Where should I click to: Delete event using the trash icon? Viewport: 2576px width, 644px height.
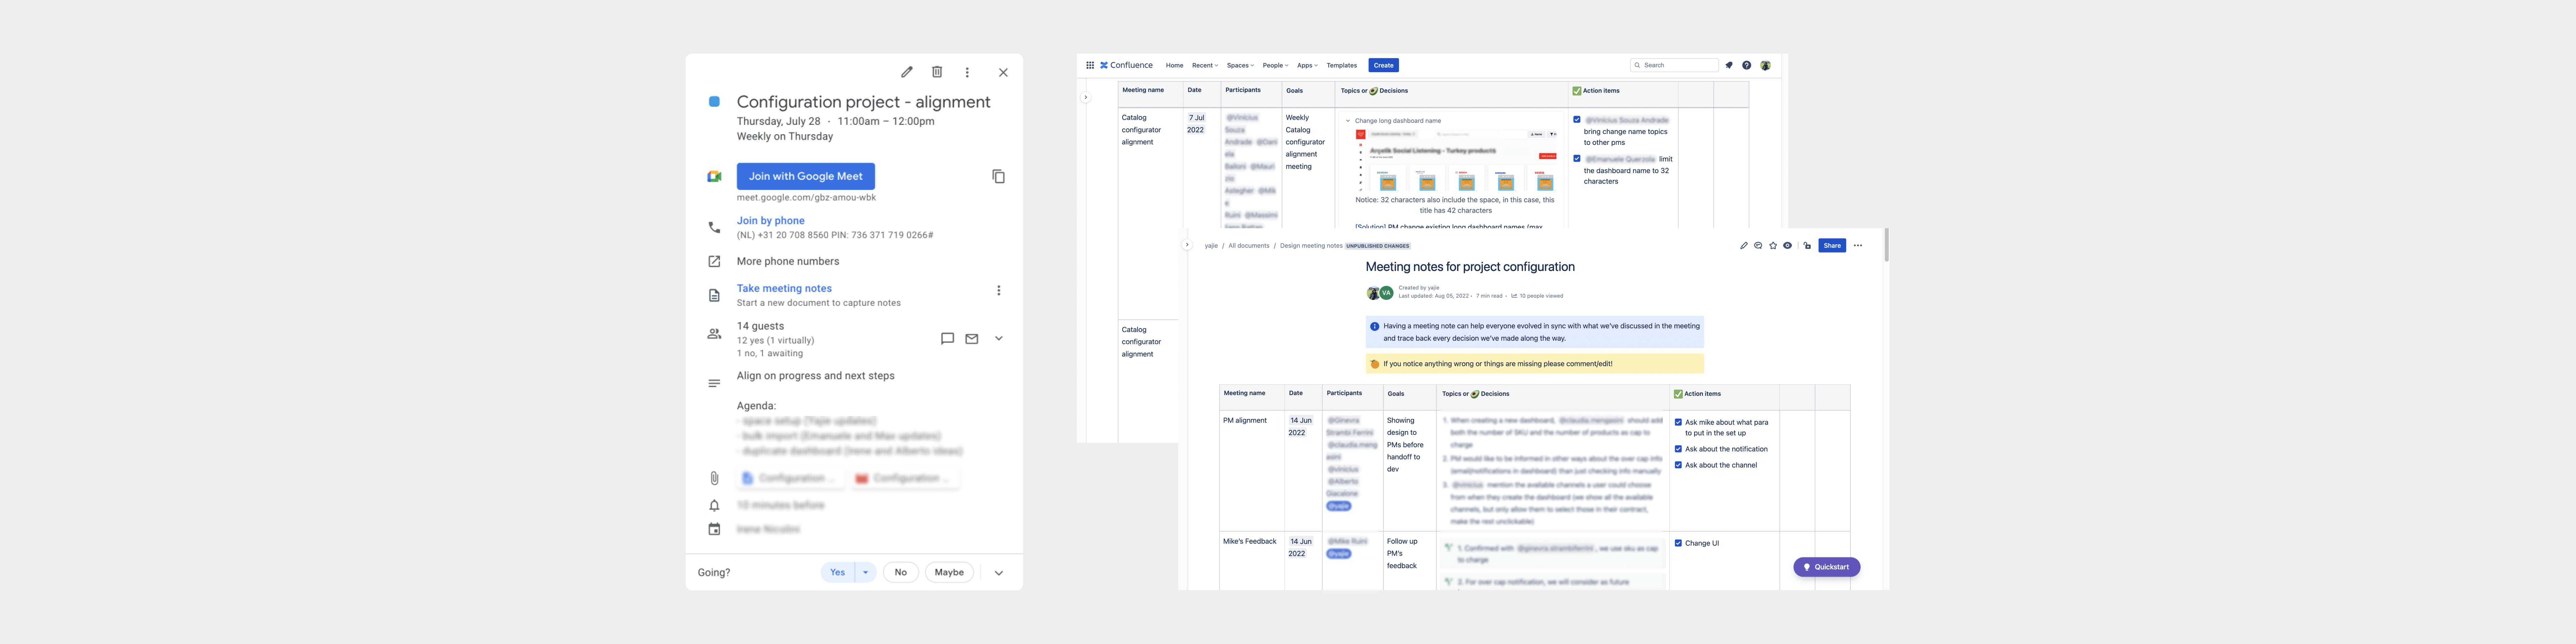[937, 72]
